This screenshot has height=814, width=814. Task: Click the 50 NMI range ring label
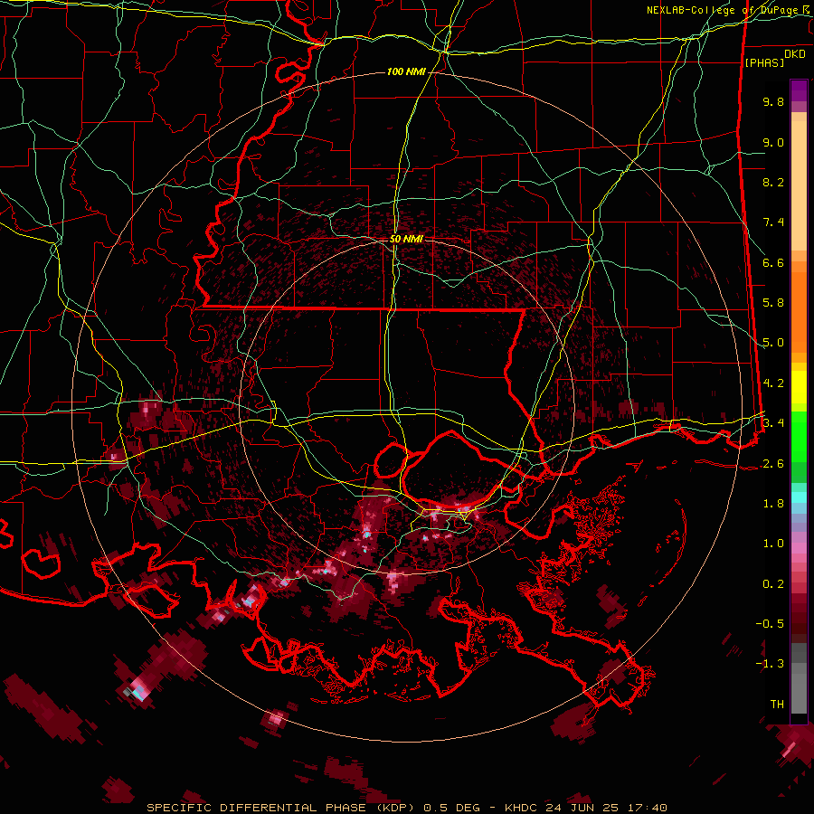[x=406, y=240]
